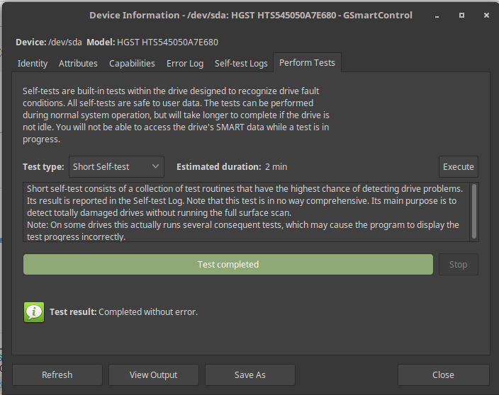Select the Perform Tests tab
This screenshot has height=395, width=499.
[307, 62]
